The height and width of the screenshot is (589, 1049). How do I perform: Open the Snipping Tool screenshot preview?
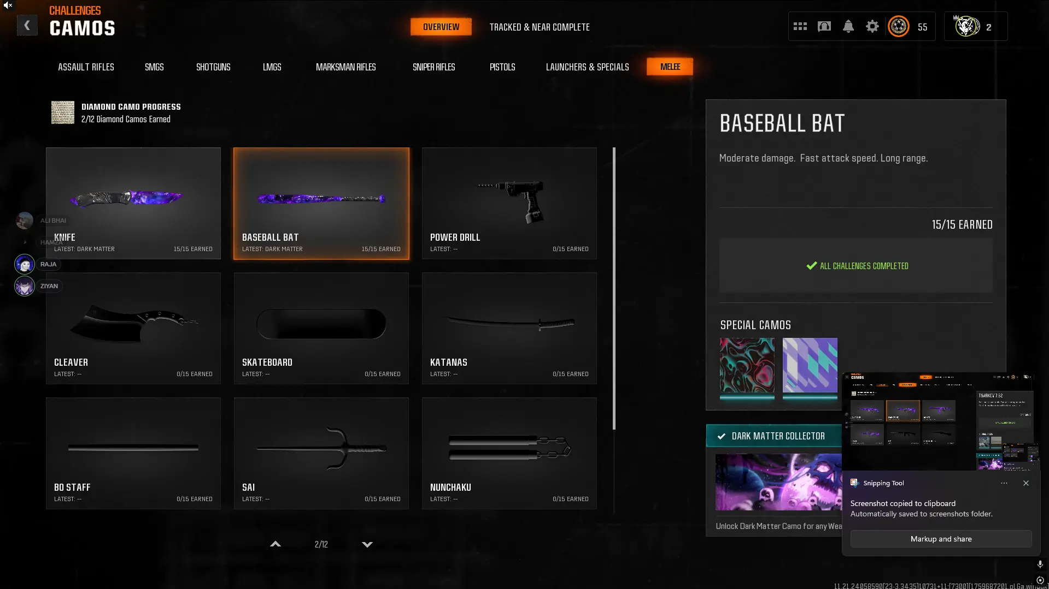pos(940,421)
